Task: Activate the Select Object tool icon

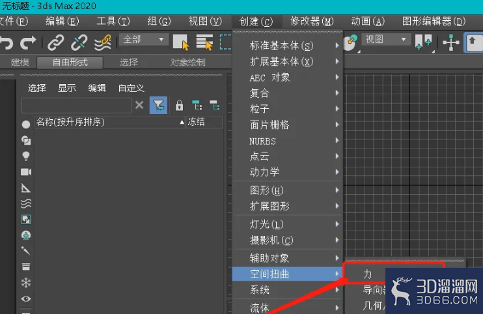Action: tap(181, 42)
